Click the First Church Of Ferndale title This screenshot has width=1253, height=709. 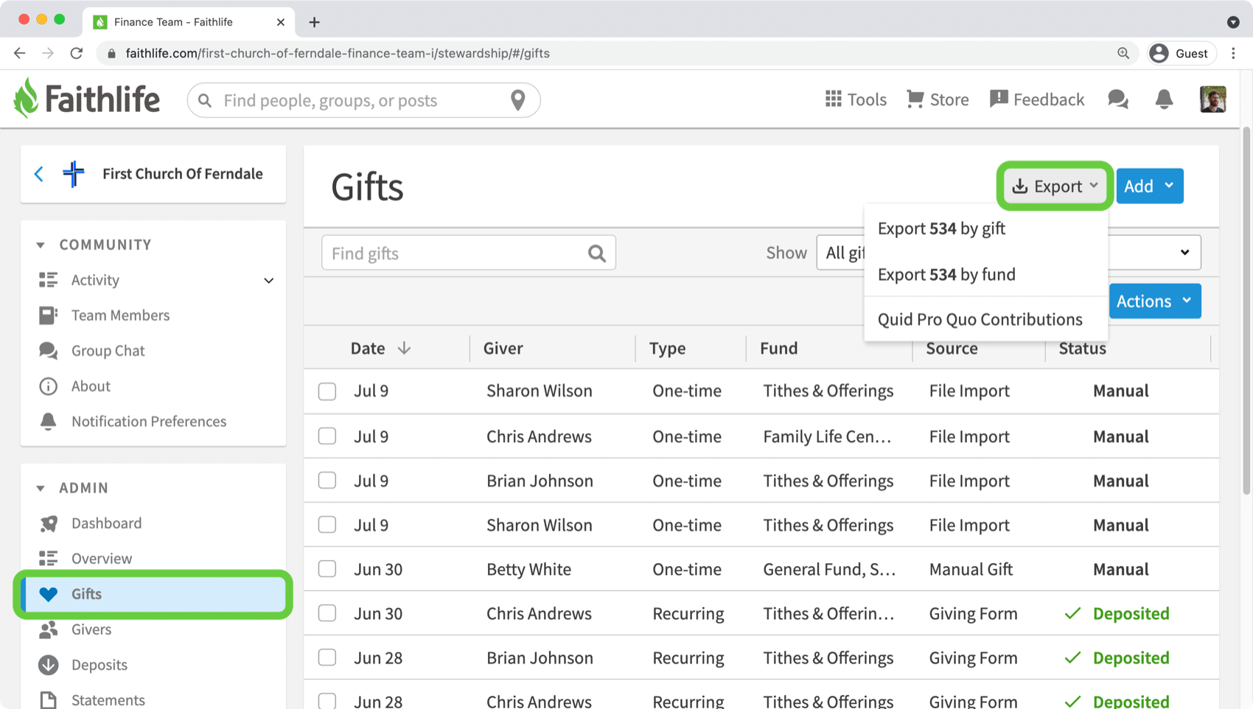pos(183,174)
